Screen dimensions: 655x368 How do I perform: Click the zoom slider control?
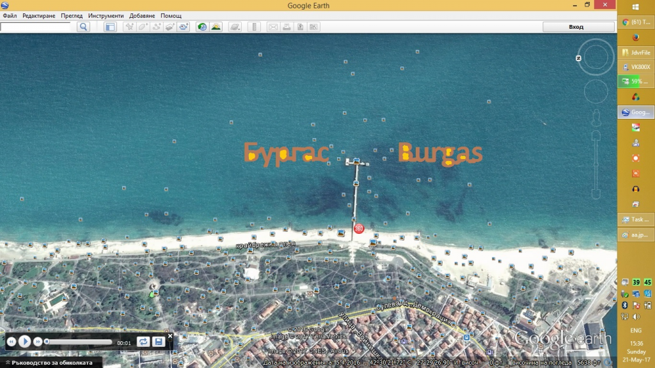pos(596,165)
